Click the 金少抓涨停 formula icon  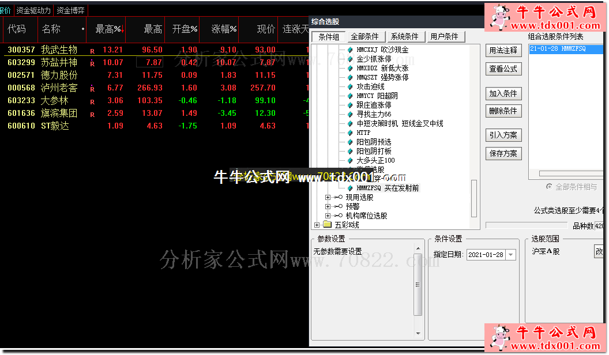(x=350, y=59)
